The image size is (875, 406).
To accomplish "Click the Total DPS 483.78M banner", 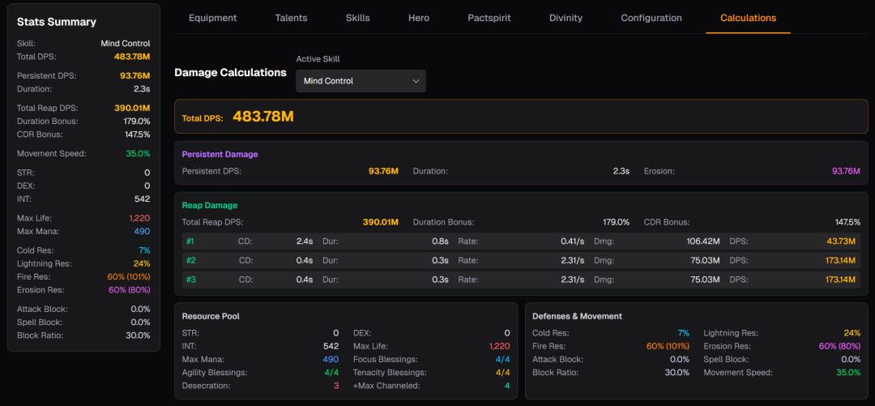I will click(x=521, y=117).
